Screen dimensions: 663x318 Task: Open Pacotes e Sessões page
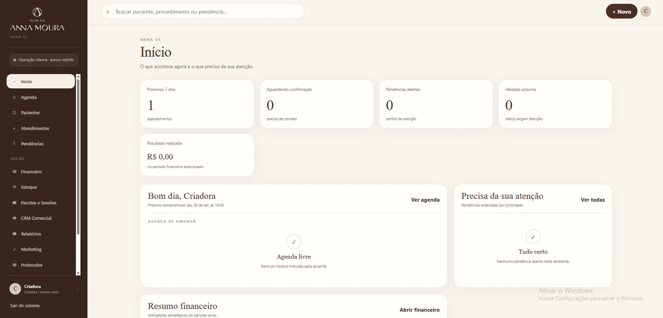point(41,203)
